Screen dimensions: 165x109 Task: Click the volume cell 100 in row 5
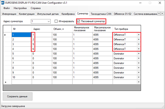62,54
